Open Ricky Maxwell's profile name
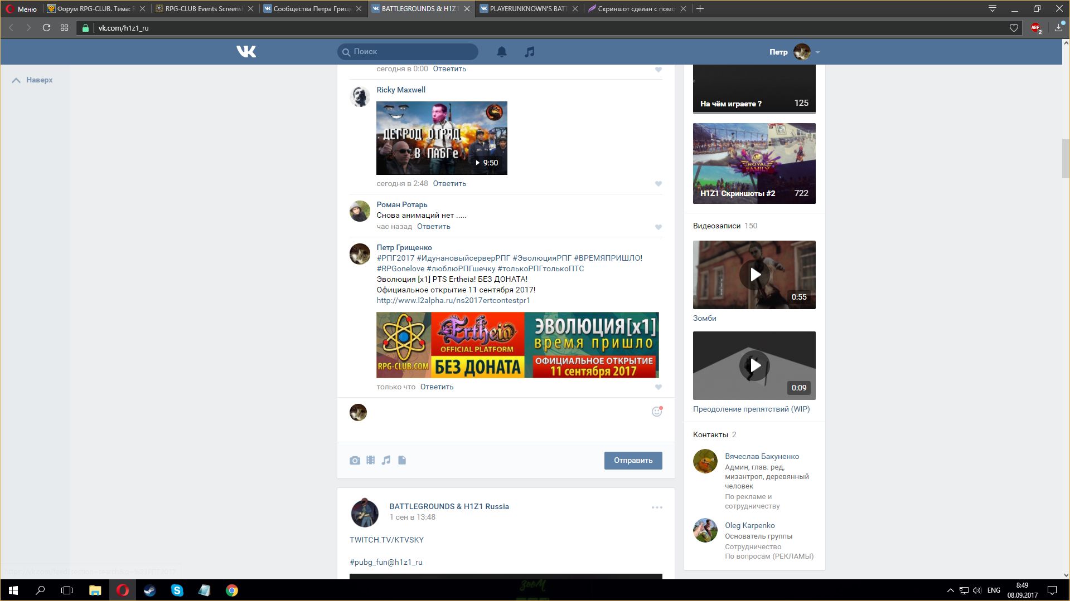This screenshot has width=1070, height=601. [400, 90]
